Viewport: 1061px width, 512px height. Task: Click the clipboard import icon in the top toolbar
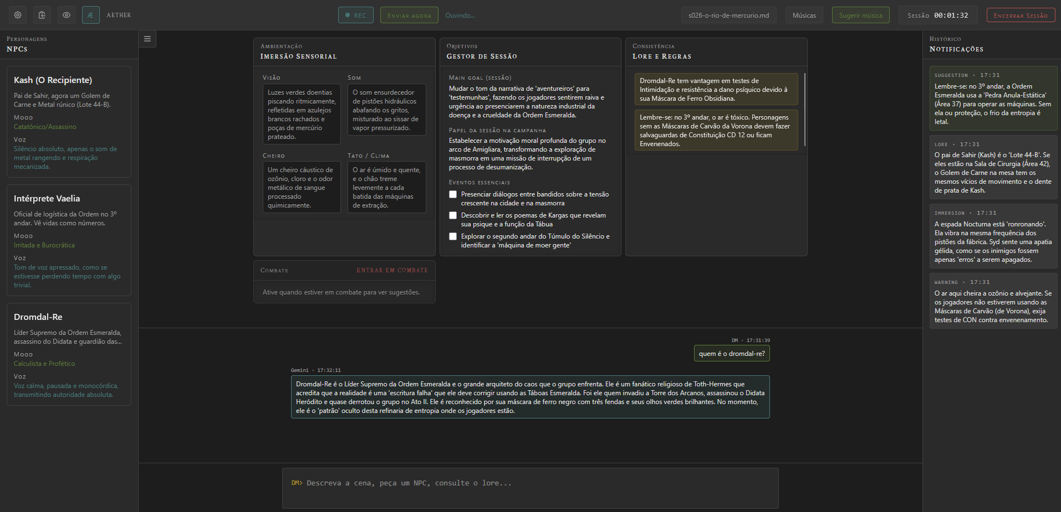(x=42, y=15)
